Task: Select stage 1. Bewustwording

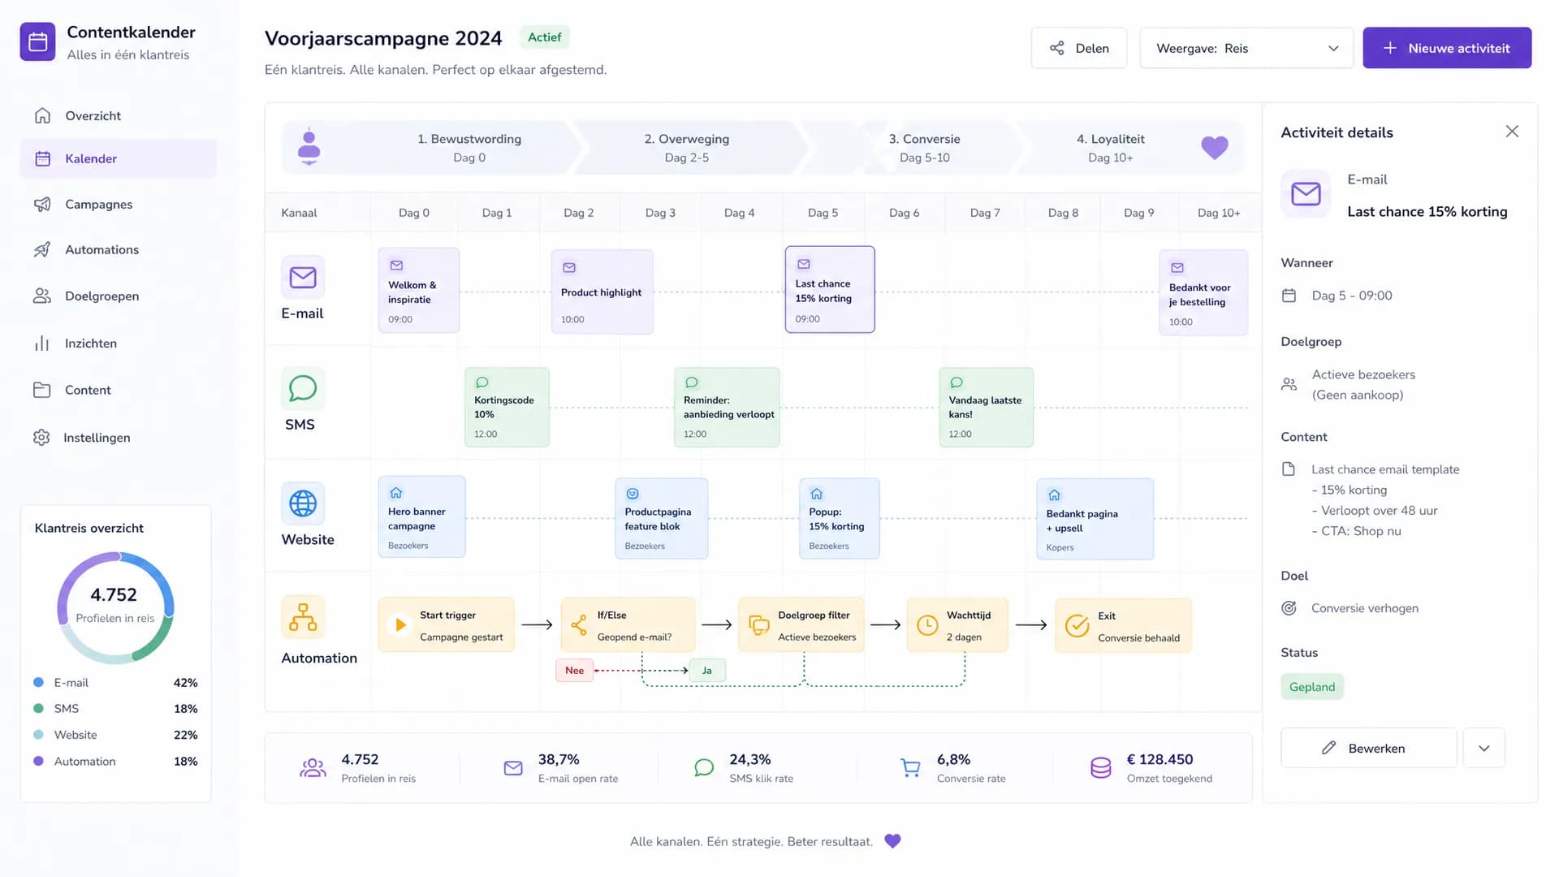Action: pyautogui.click(x=469, y=148)
